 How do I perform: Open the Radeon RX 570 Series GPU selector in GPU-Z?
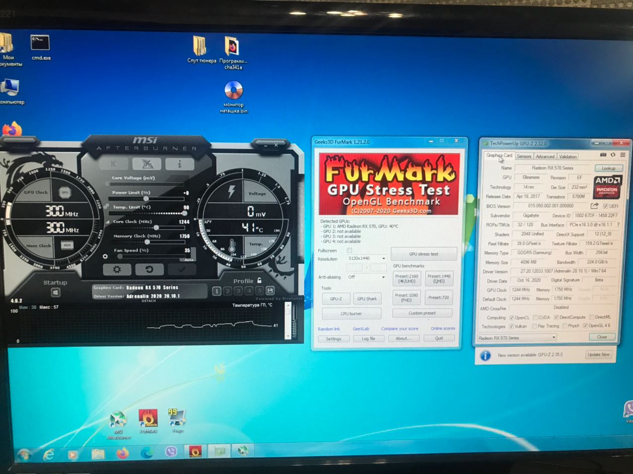click(x=516, y=338)
